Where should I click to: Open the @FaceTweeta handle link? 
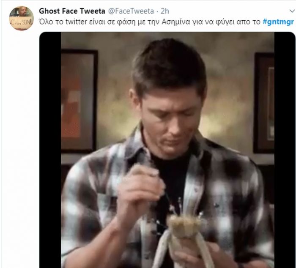131,11
